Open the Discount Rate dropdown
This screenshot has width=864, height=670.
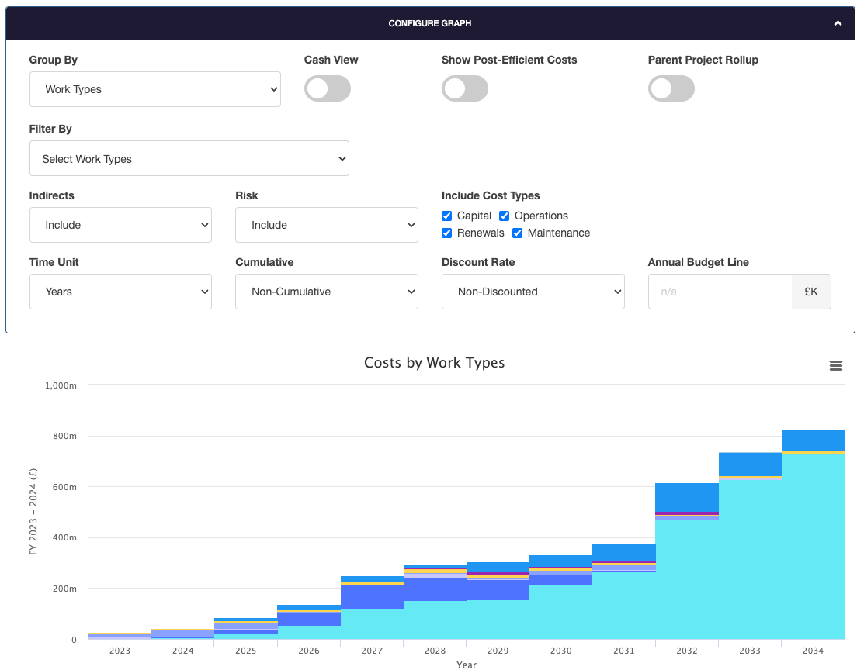coord(533,292)
